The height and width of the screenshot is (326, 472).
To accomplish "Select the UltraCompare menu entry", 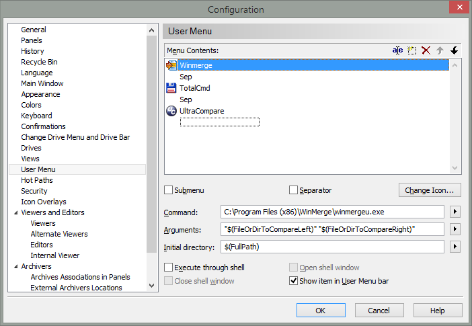I will pos(202,111).
